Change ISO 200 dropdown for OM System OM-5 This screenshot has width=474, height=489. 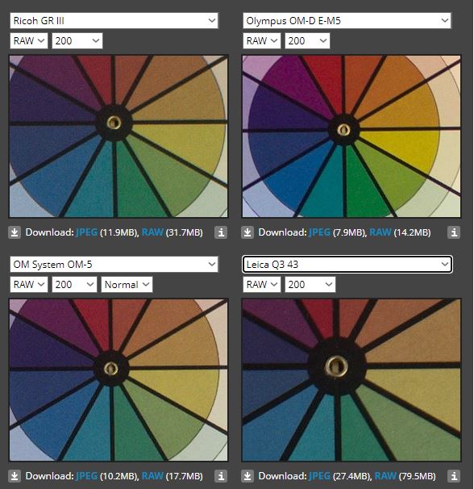coord(74,284)
